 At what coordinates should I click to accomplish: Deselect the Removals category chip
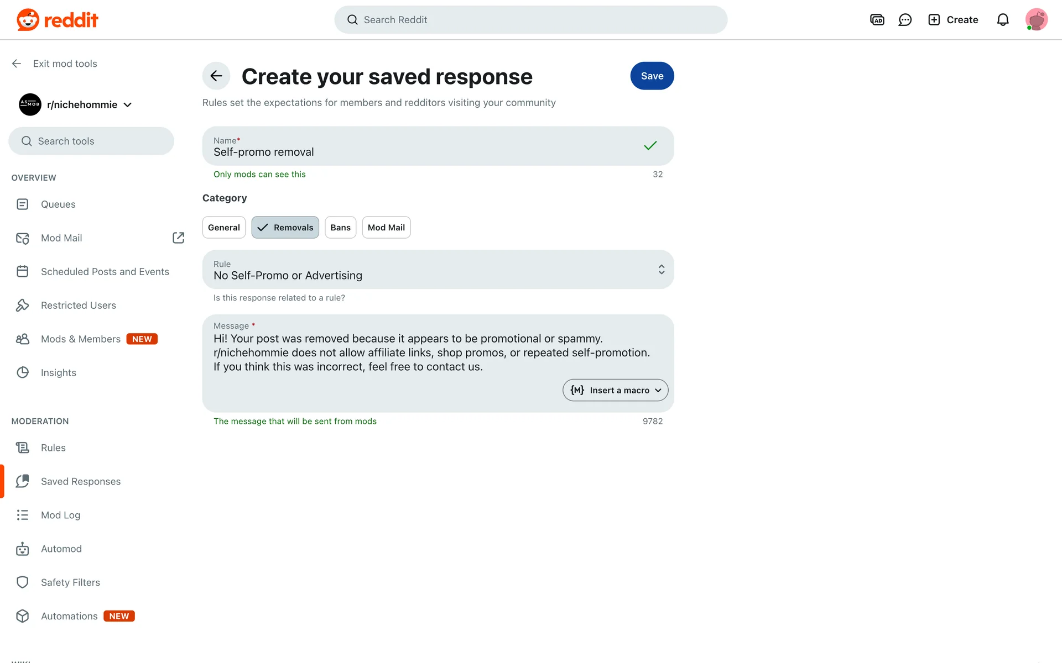click(285, 228)
